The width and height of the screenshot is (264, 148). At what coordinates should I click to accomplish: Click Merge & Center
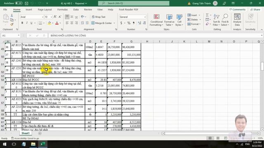point(102,23)
